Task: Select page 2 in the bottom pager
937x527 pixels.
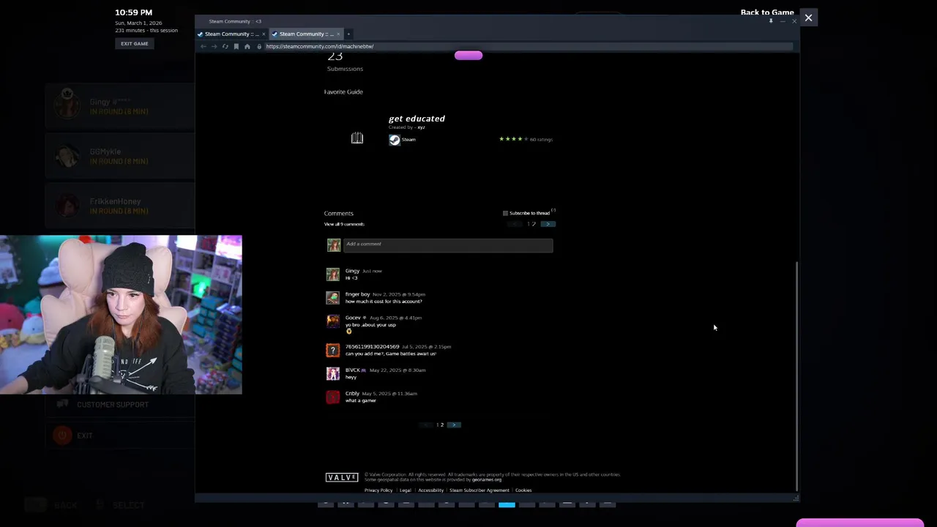Action: (x=442, y=425)
